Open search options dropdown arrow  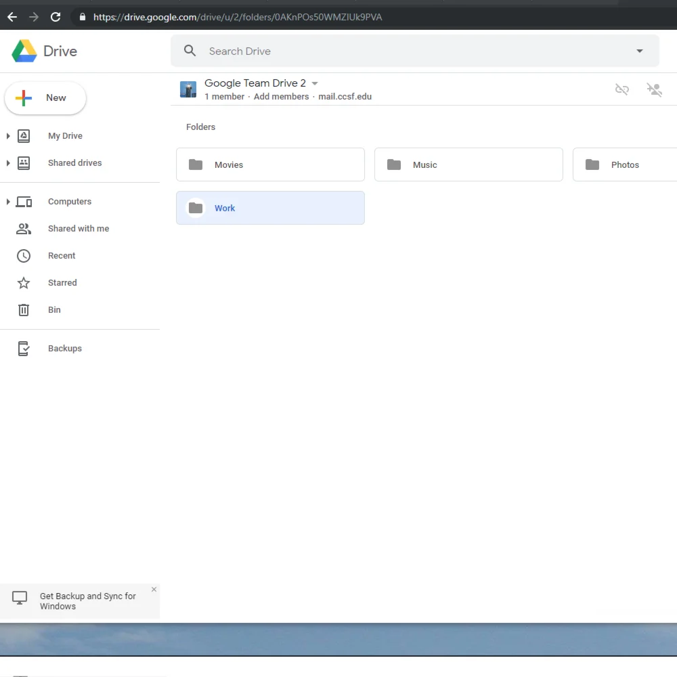pyautogui.click(x=639, y=51)
